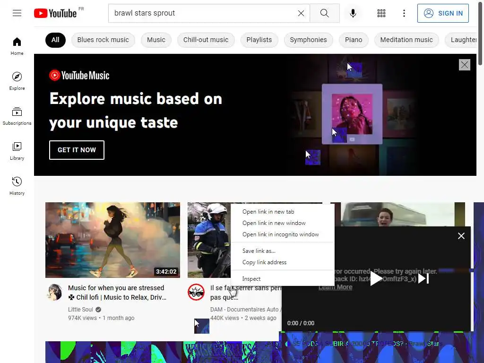The height and width of the screenshot is (363, 484).
Task: Choose Inspect from context menu
Action: [251, 279]
